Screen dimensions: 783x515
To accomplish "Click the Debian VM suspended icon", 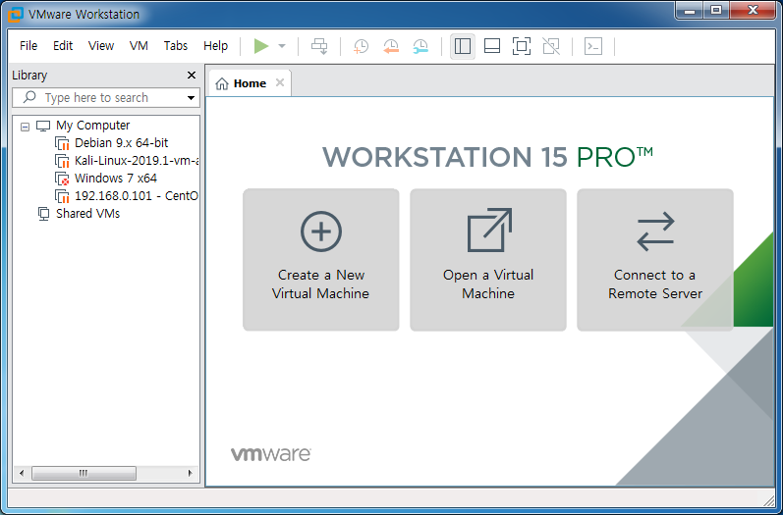I will pos(62,143).
